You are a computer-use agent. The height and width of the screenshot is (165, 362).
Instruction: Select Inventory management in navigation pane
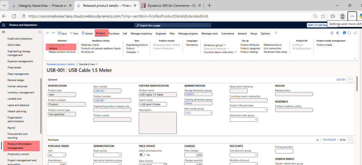(x=21, y=93)
